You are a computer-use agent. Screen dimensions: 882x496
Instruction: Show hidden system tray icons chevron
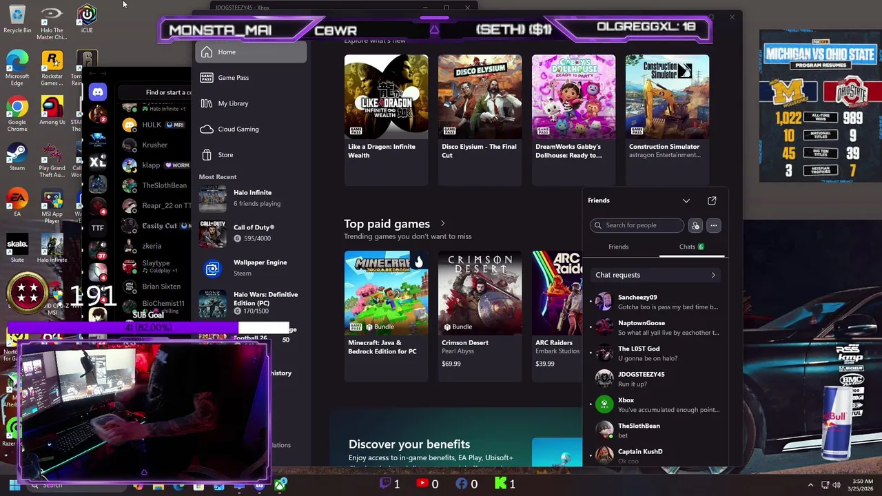810,486
